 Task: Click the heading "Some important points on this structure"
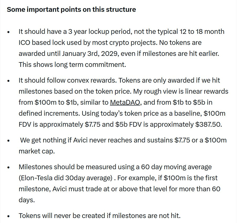(71, 9)
